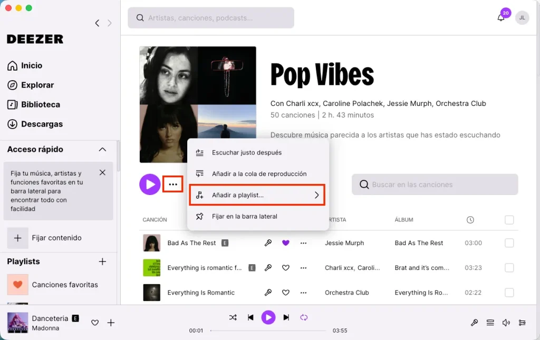Select Bad As The Rest checkbox
540x340 pixels.
coord(509,243)
